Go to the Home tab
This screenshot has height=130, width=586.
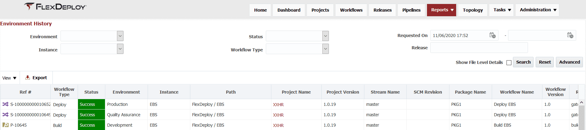click(260, 10)
